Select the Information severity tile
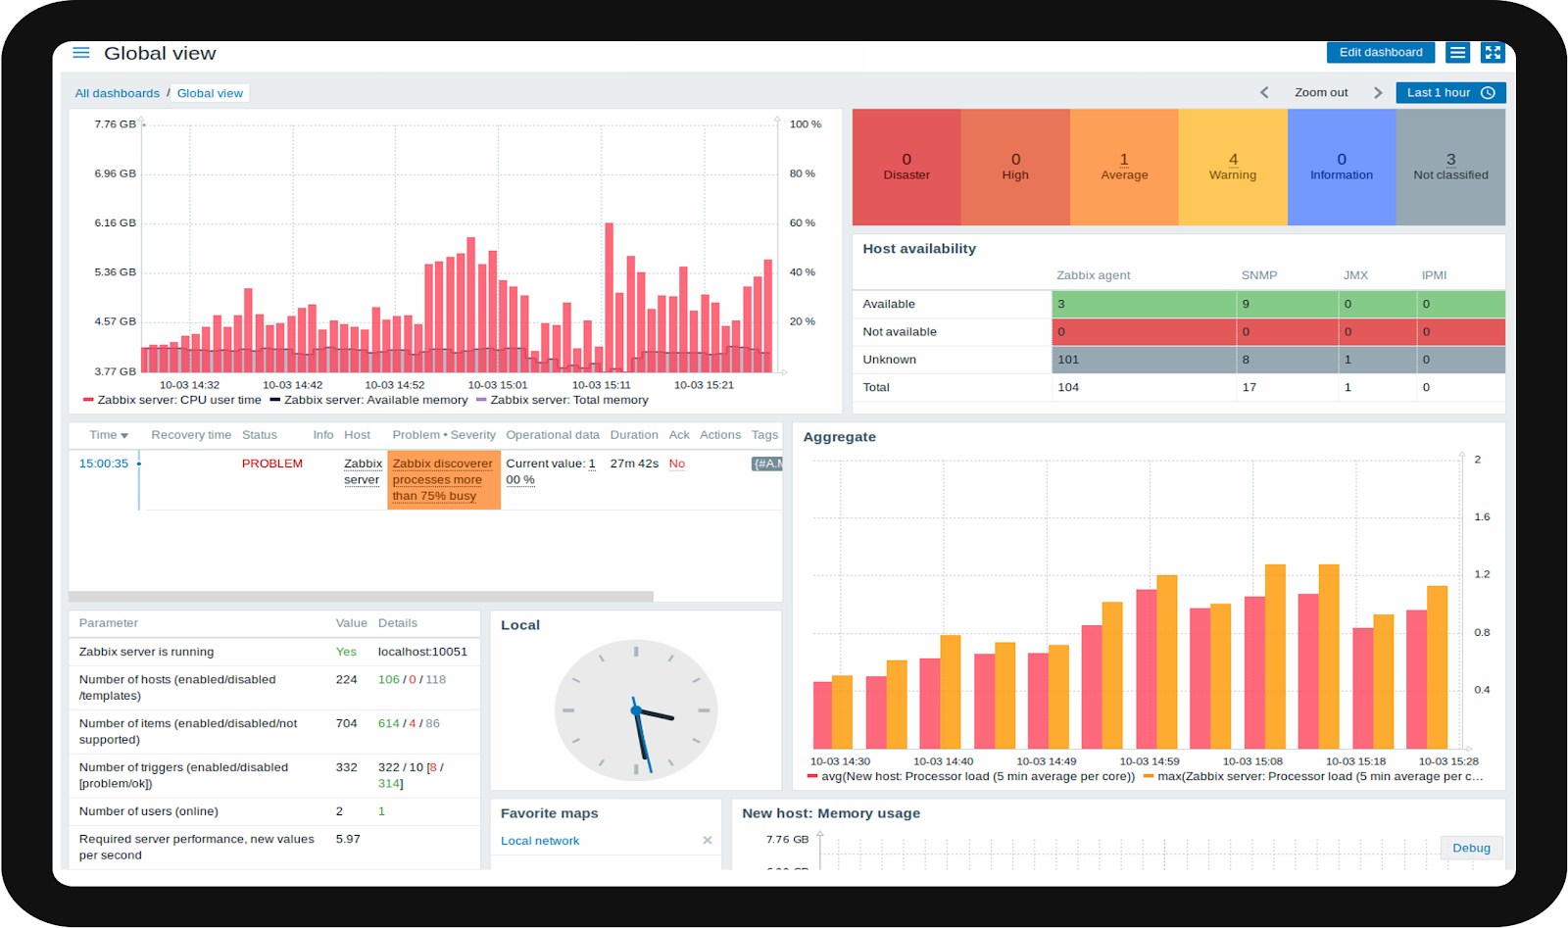Image resolution: width=1568 pixels, height=928 pixels. [x=1342, y=168]
